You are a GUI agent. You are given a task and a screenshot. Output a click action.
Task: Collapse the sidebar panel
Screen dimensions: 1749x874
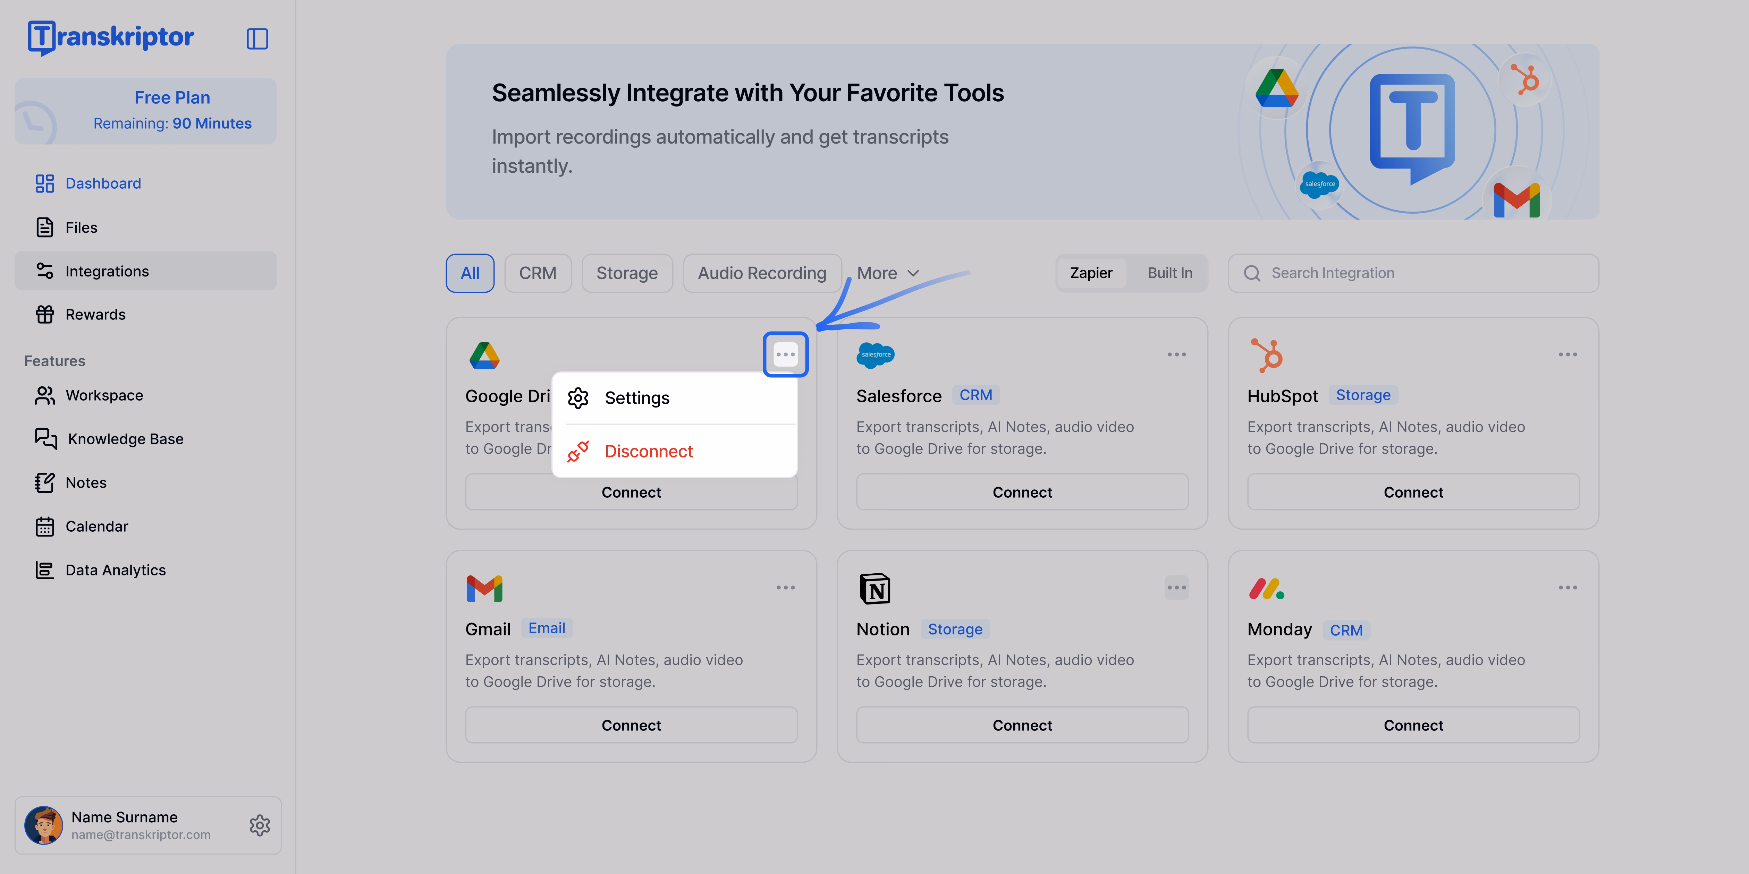coord(257,39)
